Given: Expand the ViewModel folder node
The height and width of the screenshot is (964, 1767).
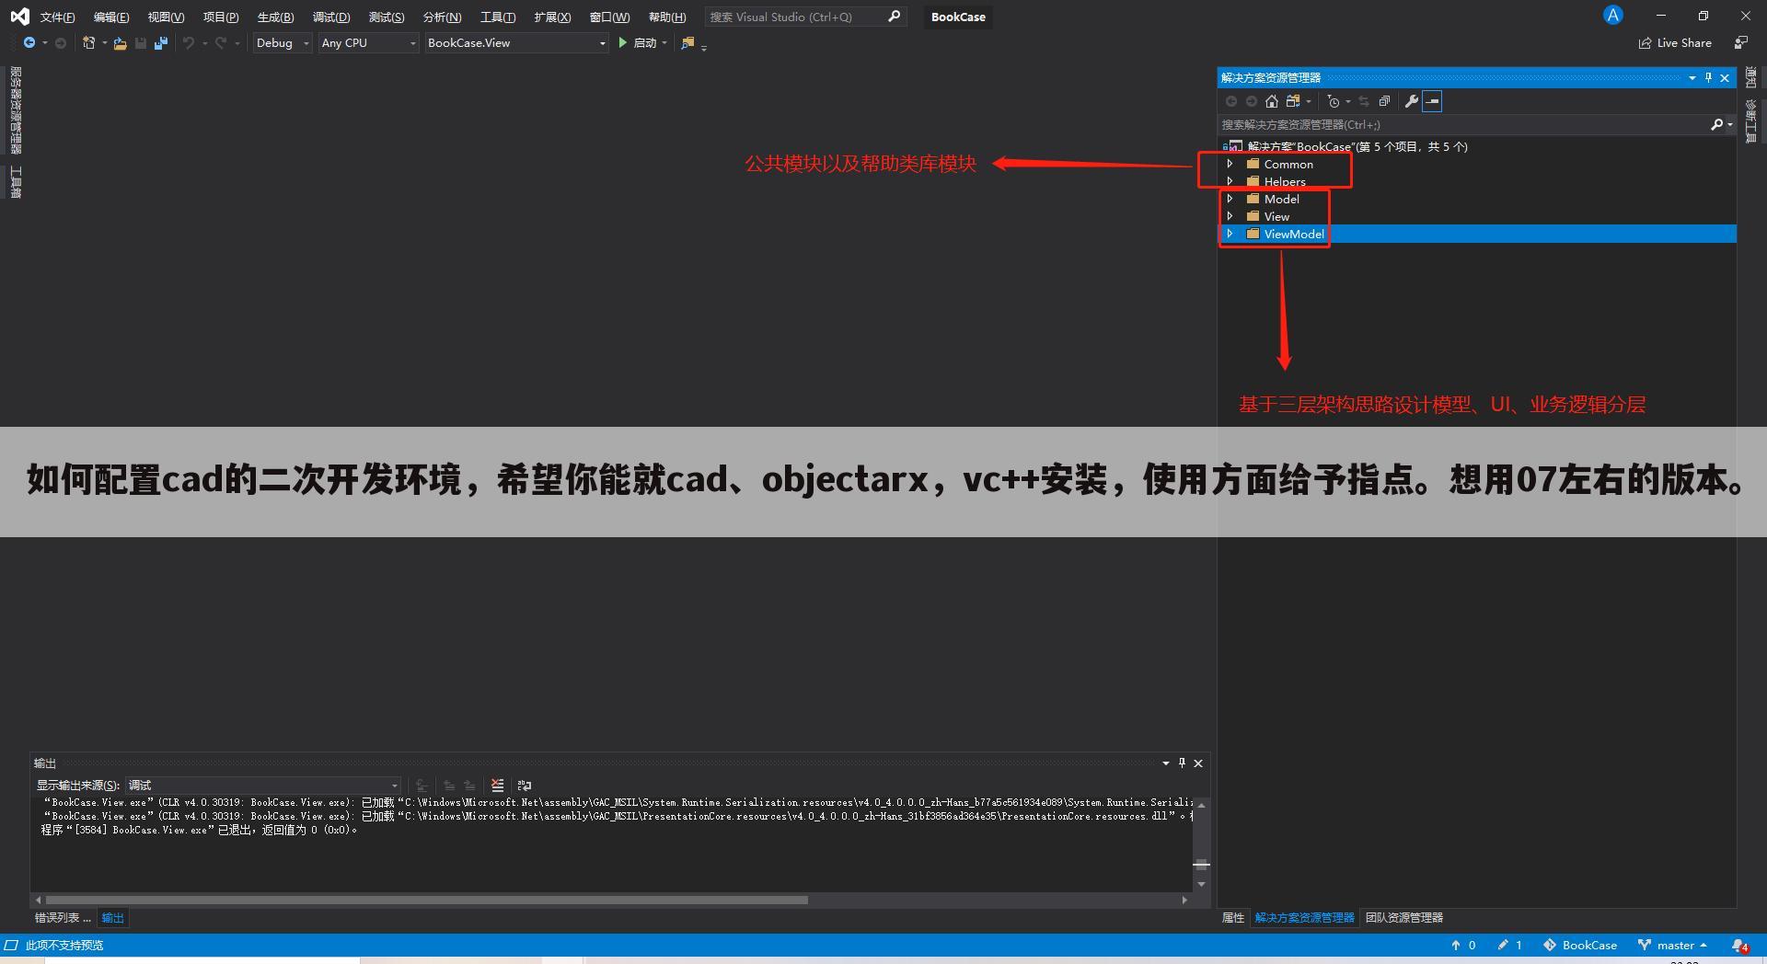Looking at the screenshot, I should tap(1230, 234).
